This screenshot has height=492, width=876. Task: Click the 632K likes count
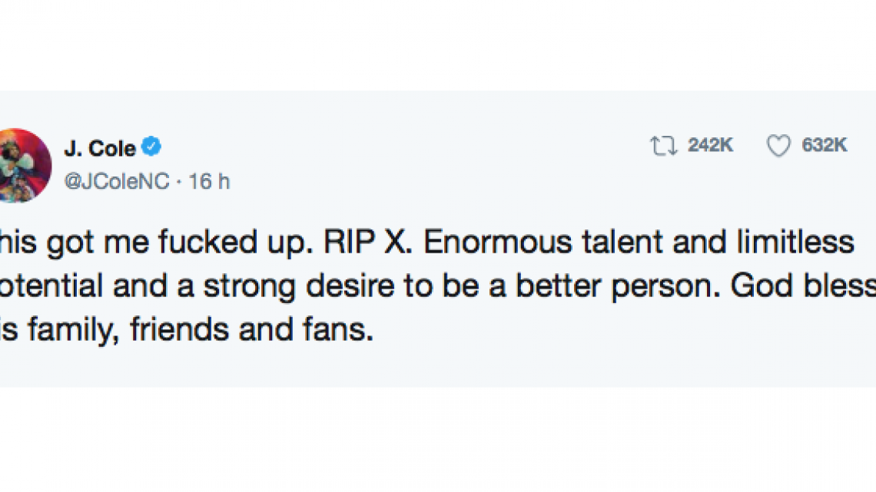(825, 146)
